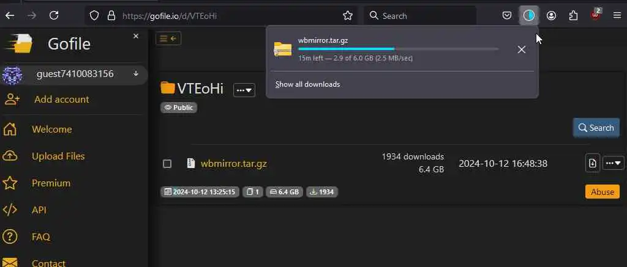Reload the current page

(x=54, y=15)
